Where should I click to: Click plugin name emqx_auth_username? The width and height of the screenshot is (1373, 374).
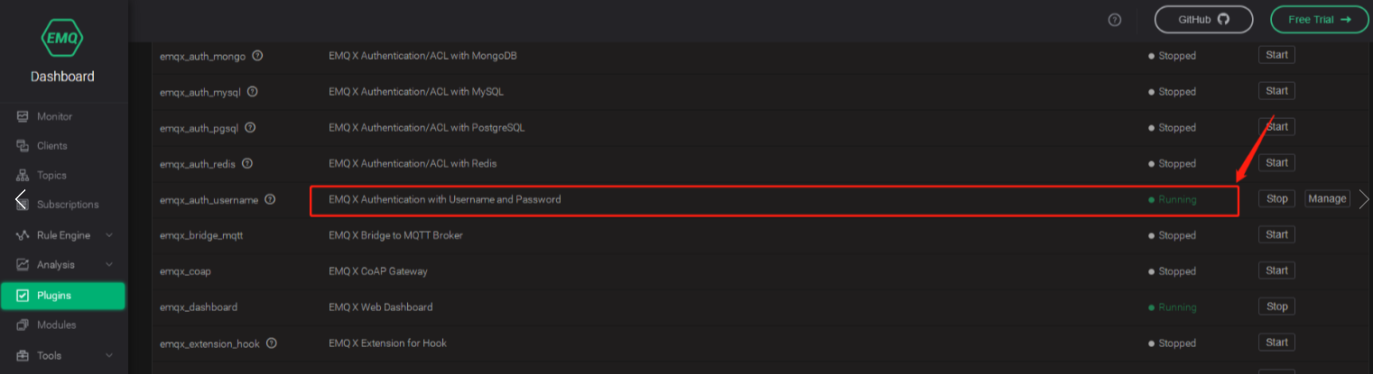click(209, 200)
